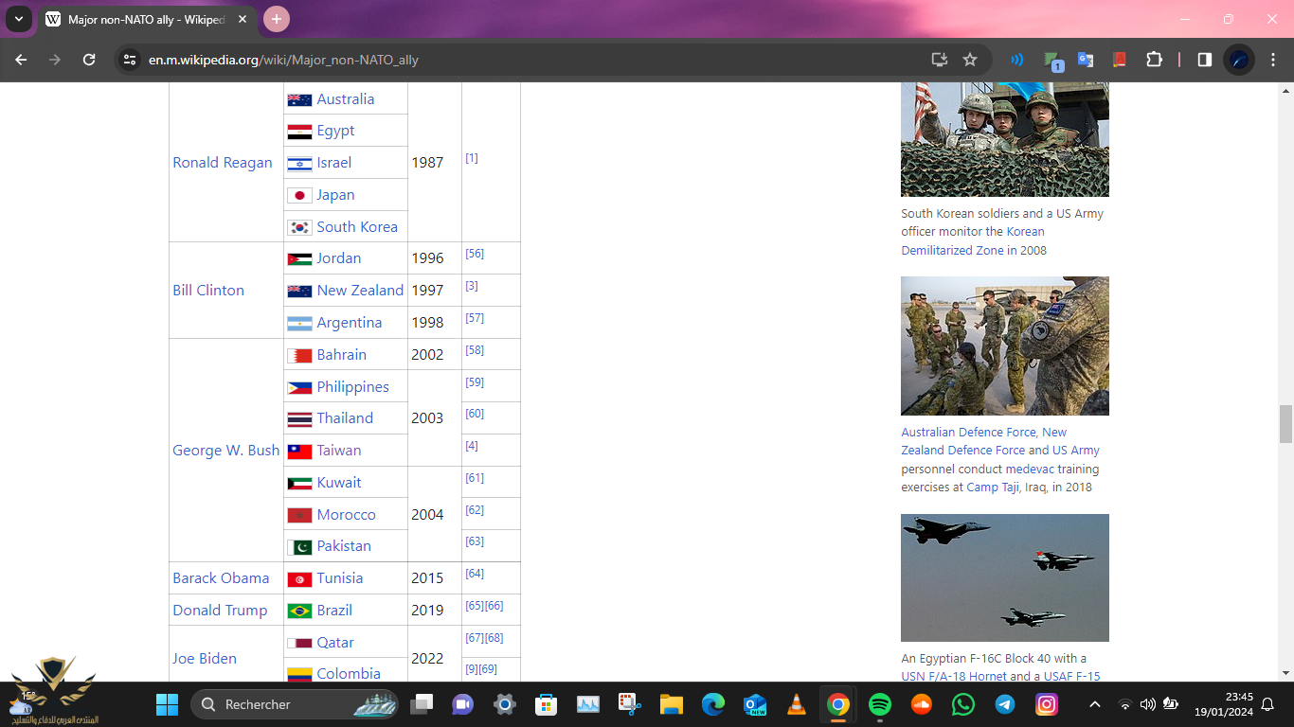Reload the Wikipedia page
This screenshot has height=727, width=1294.
click(x=89, y=60)
